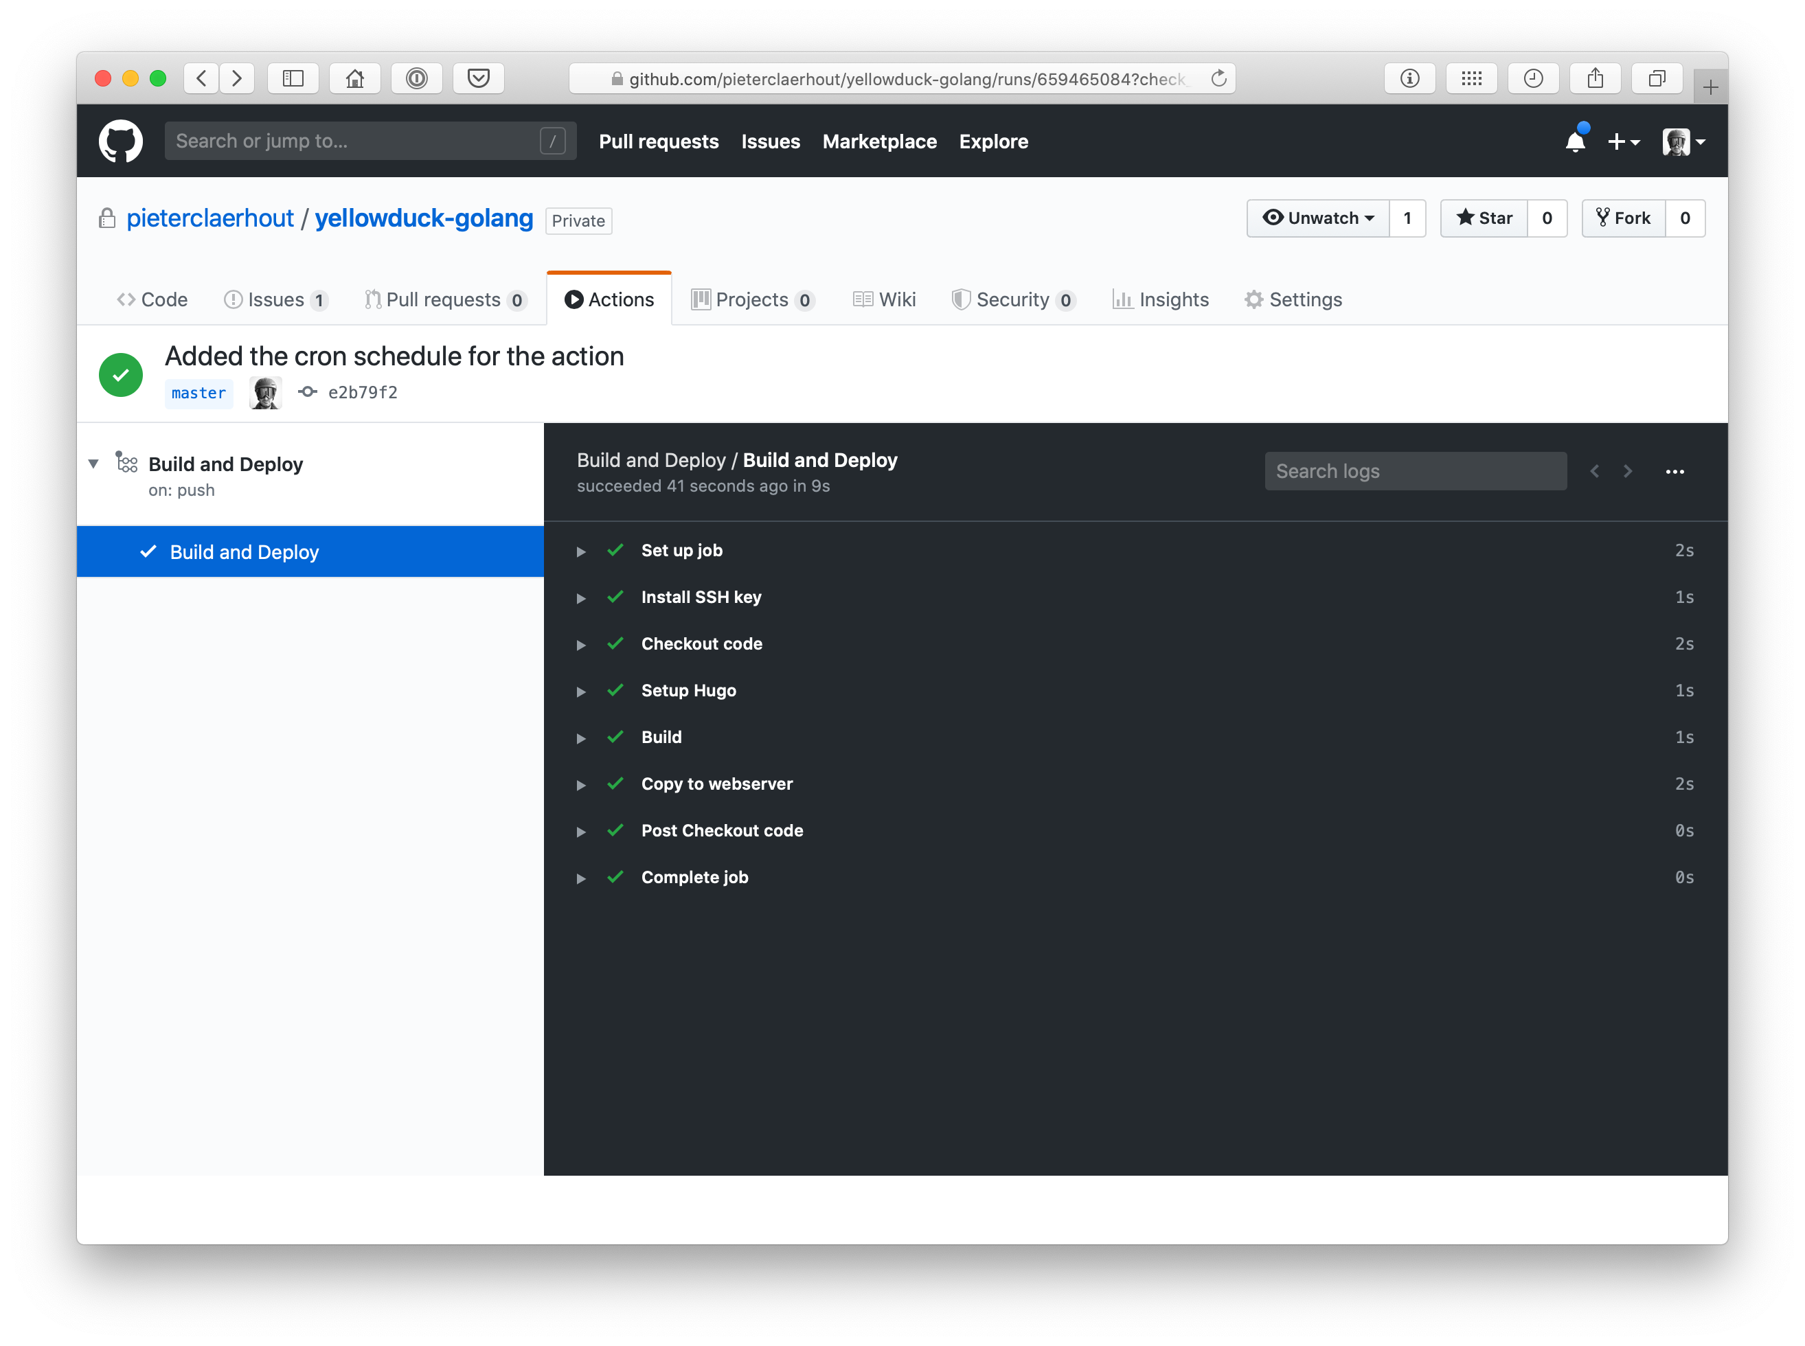Go forward with Safari forward arrow
Image resolution: width=1805 pixels, height=1346 pixels.
[x=237, y=78]
